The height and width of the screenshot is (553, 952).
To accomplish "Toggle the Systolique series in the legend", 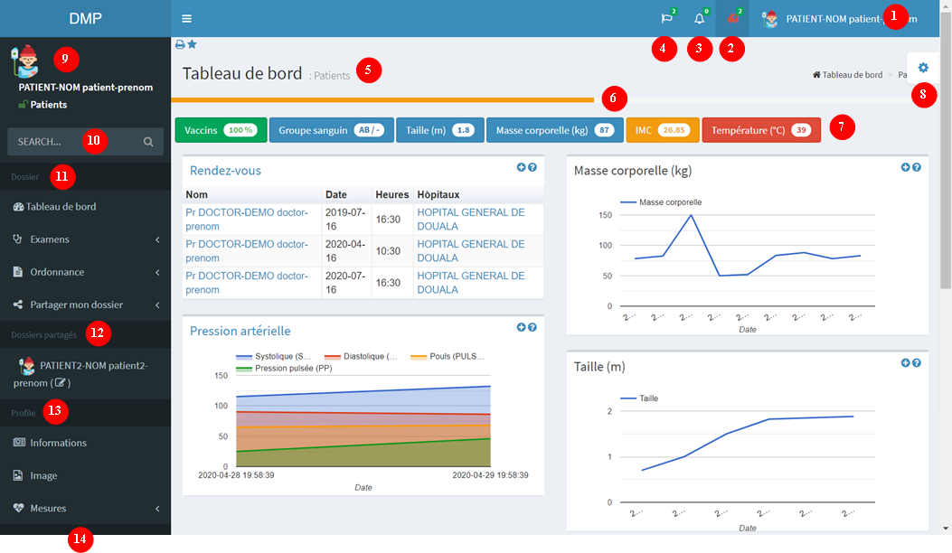I will click(x=274, y=356).
